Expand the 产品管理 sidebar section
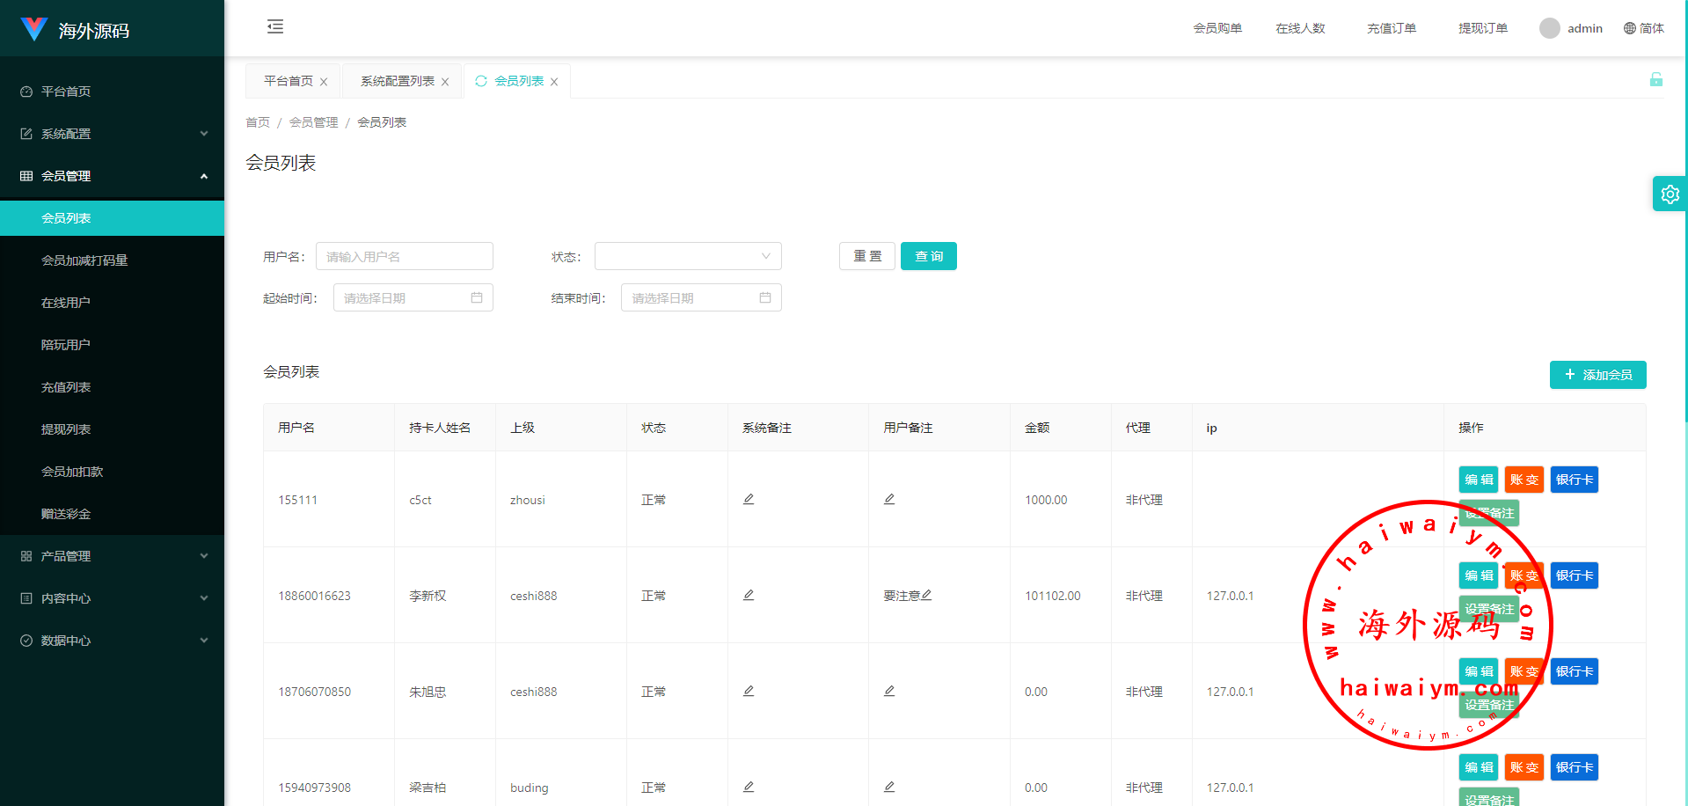 (x=113, y=556)
